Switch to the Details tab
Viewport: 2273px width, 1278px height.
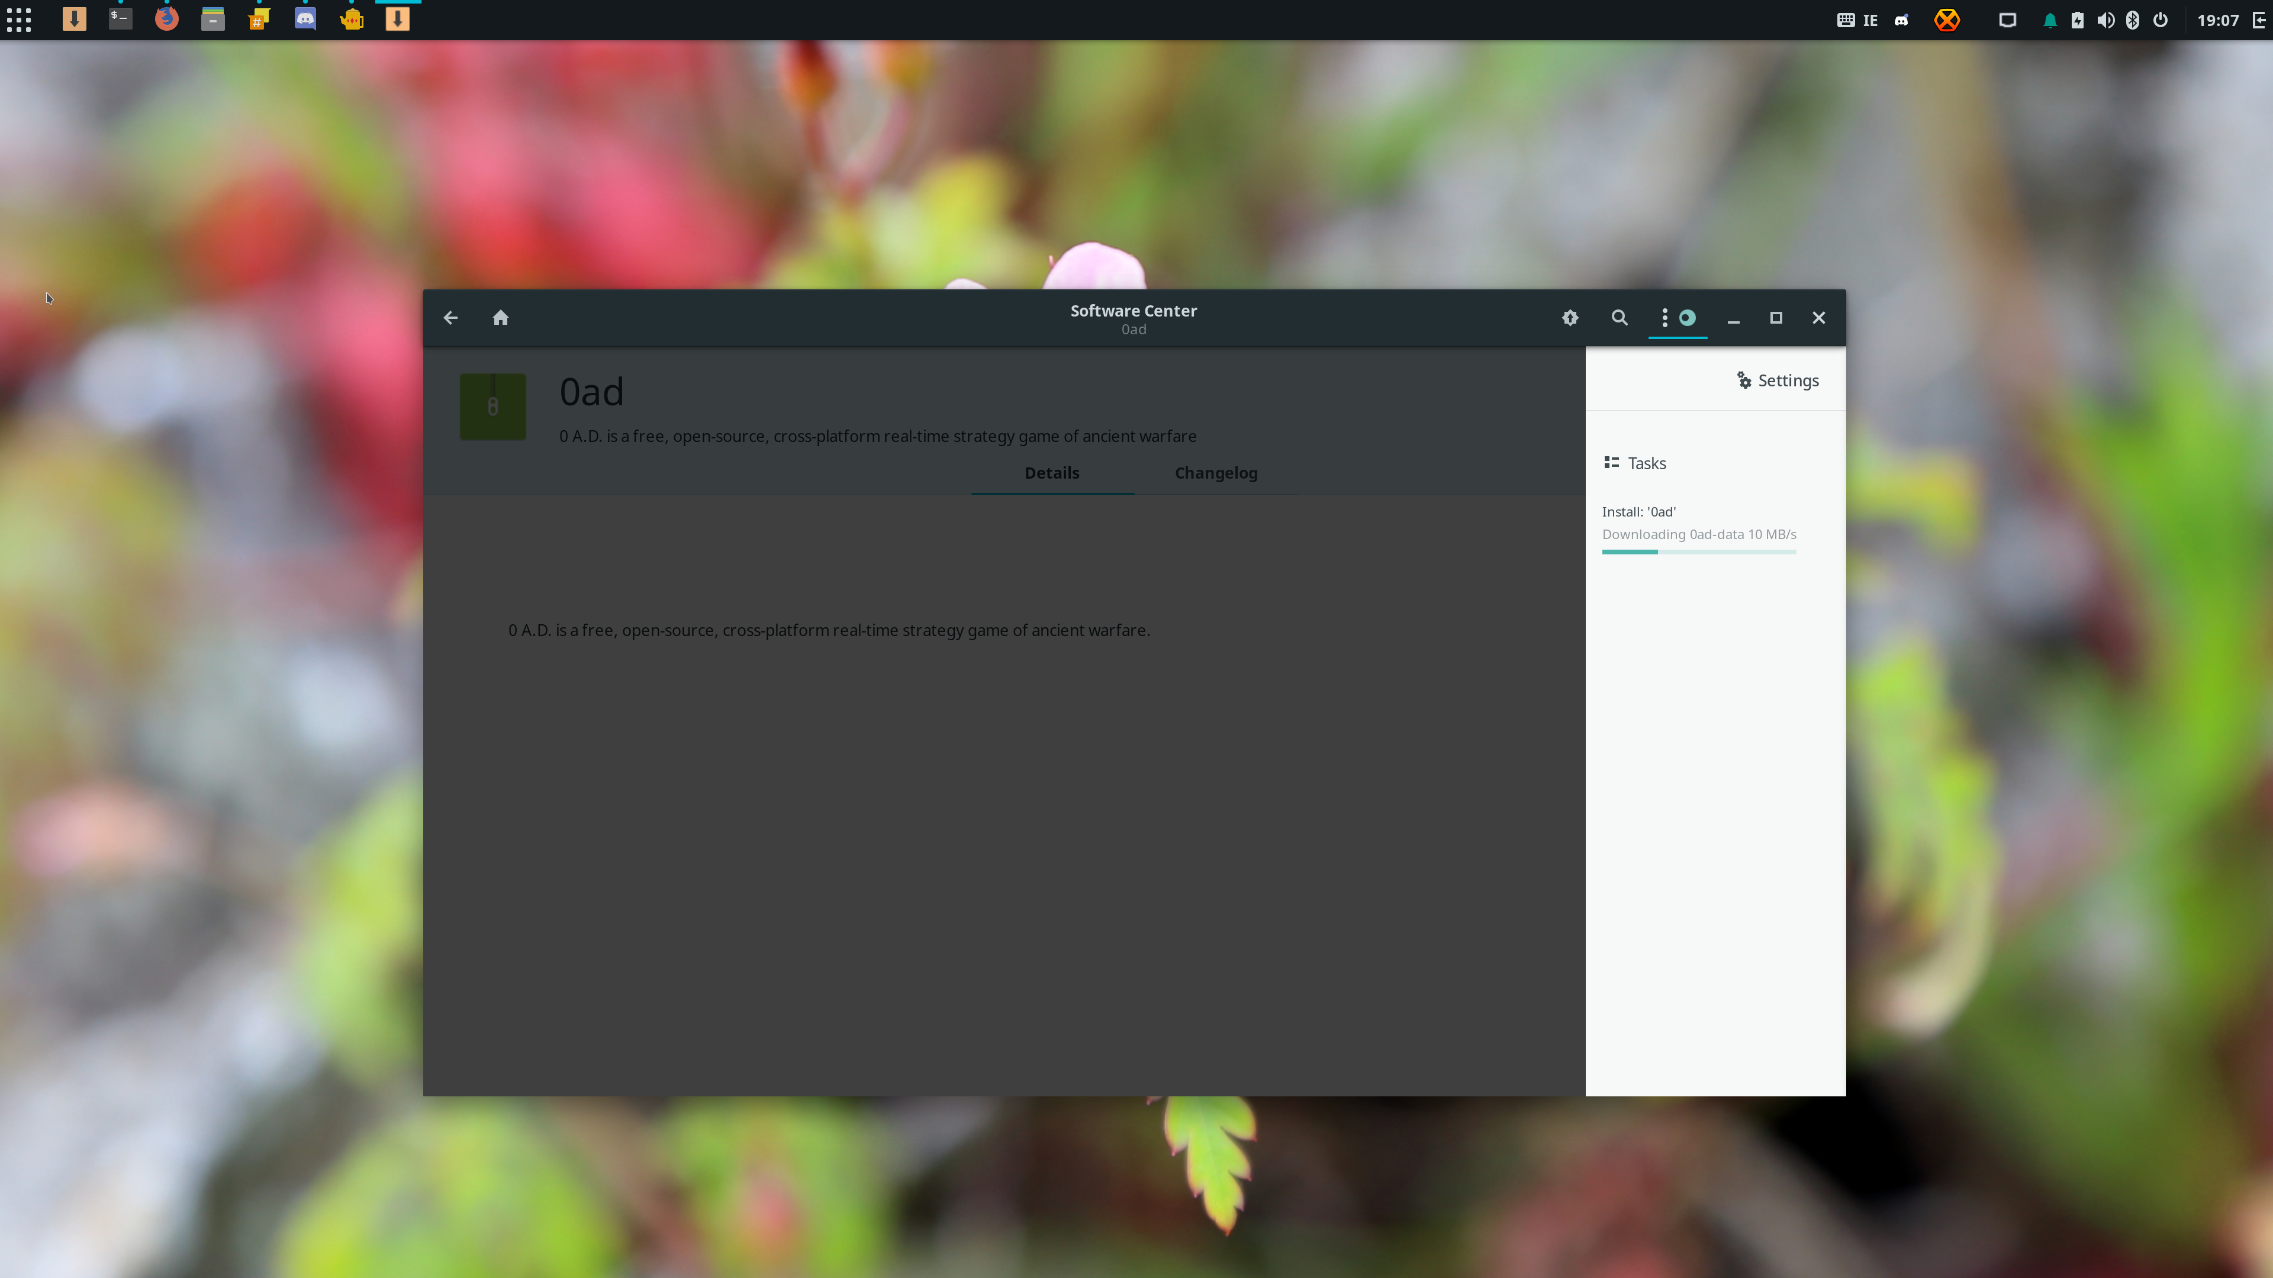1052,473
